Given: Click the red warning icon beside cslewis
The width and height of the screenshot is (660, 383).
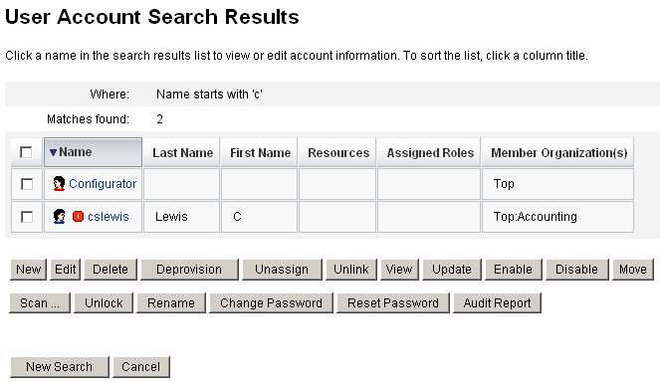Looking at the screenshot, I should coord(78,217).
